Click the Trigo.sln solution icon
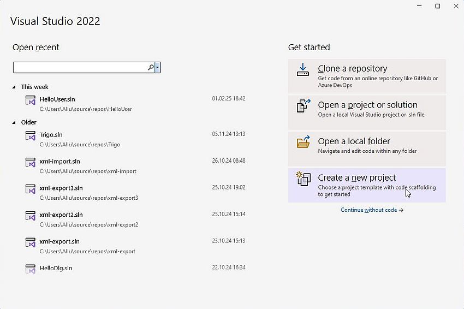 [x=31, y=136]
